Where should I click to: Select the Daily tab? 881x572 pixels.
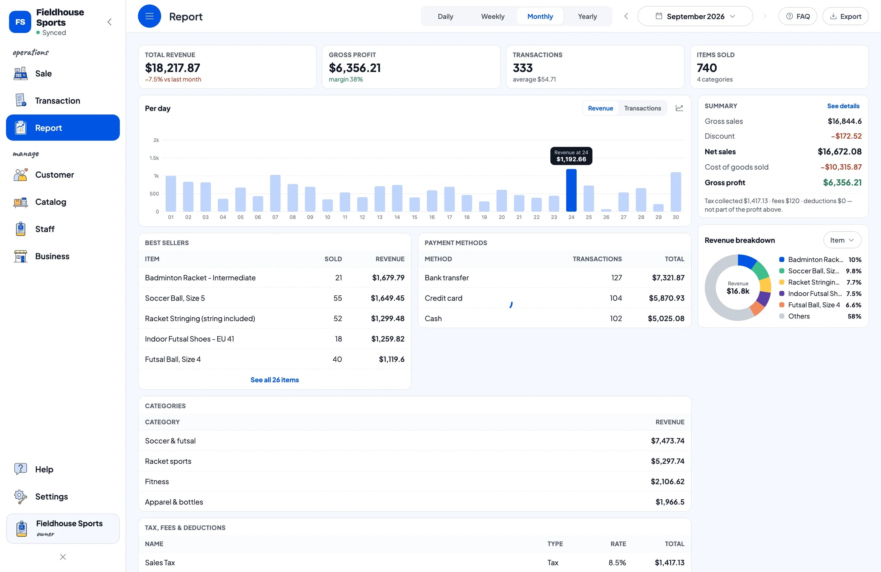click(445, 16)
